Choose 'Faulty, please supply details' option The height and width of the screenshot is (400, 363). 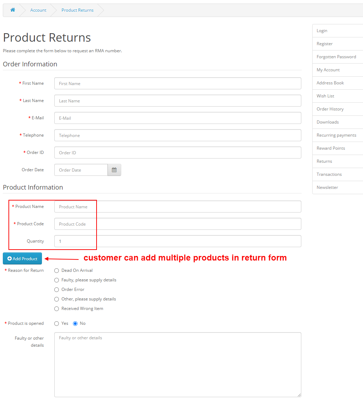click(x=56, y=280)
